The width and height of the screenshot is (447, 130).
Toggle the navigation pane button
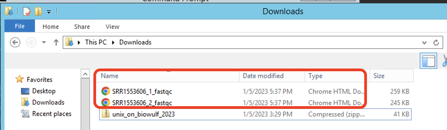point(428,61)
